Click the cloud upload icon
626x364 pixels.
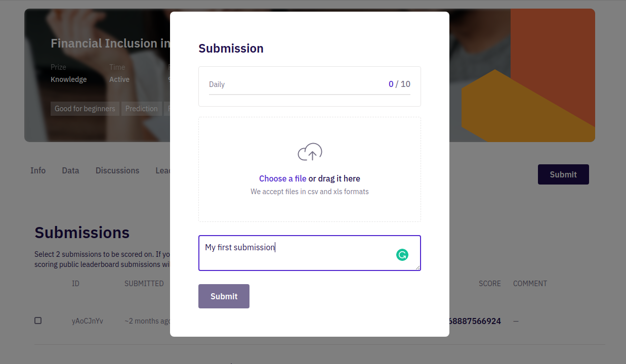310,152
